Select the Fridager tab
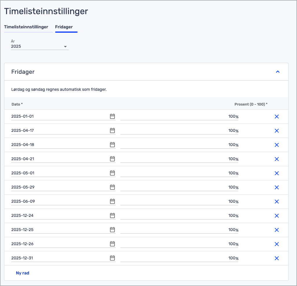The image size is (297, 286). coord(64,27)
